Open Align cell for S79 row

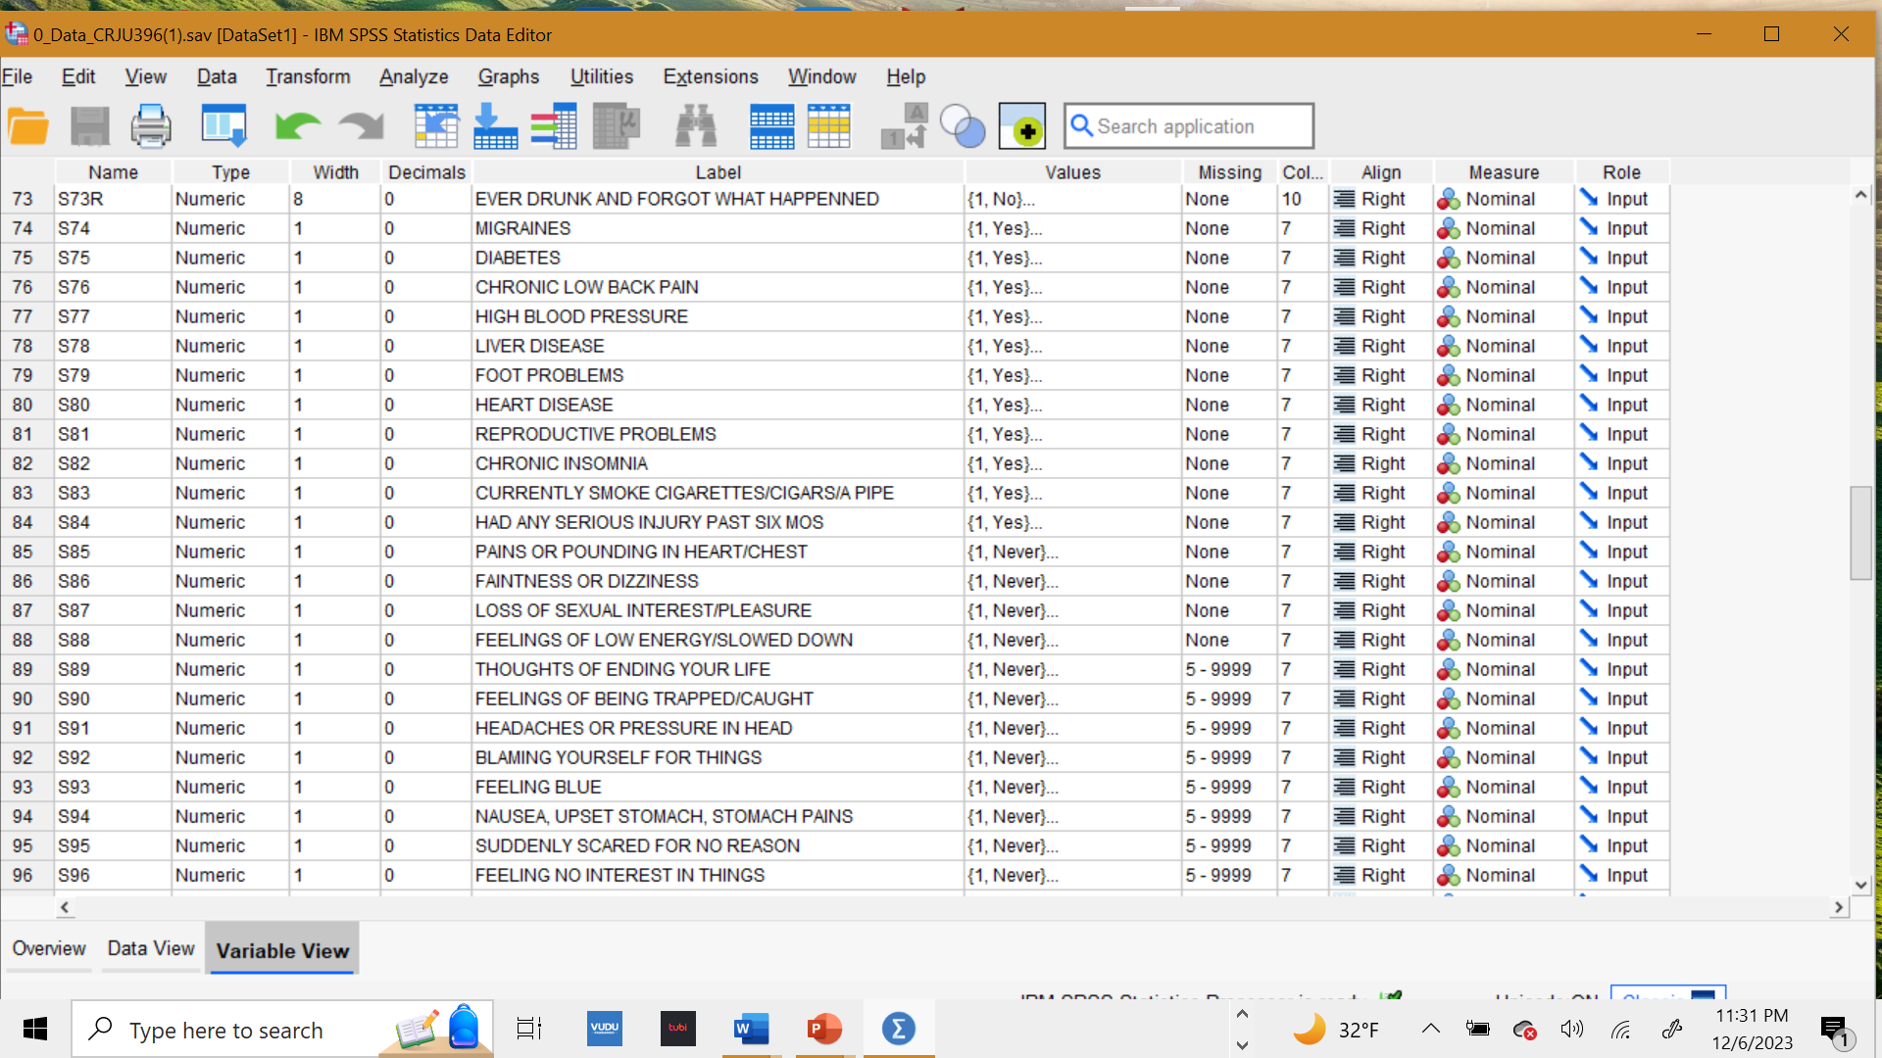click(x=1381, y=375)
